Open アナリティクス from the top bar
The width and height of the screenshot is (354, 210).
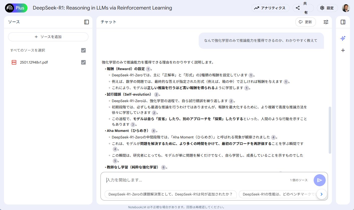tap(270, 8)
